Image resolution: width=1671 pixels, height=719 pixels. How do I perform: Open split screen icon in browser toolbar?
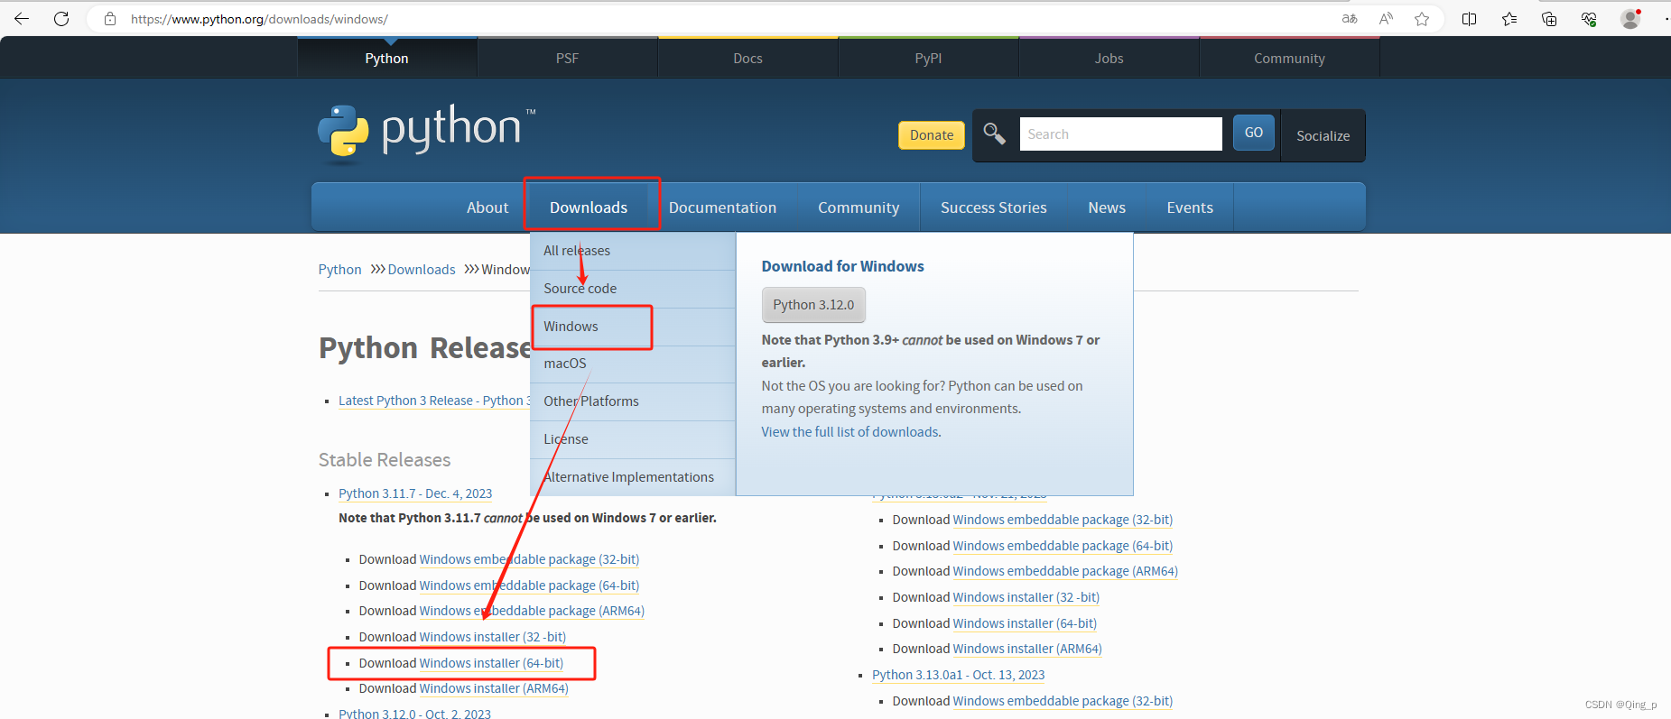click(x=1470, y=19)
